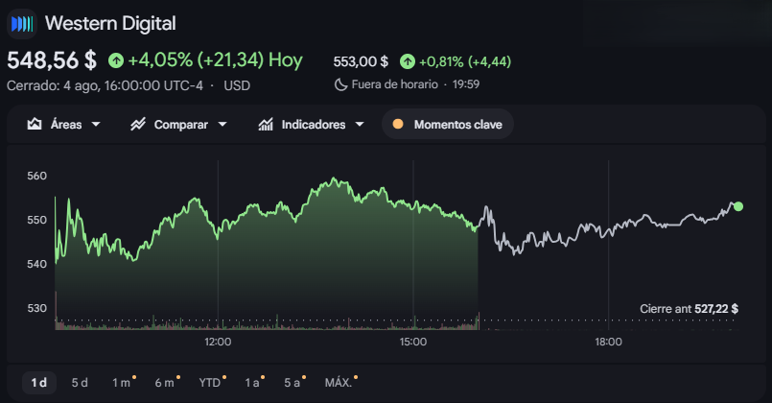772x403 pixels.
Task: Click the green up-arrow beside +0,81%
Action: pyautogui.click(x=408, y=61)
